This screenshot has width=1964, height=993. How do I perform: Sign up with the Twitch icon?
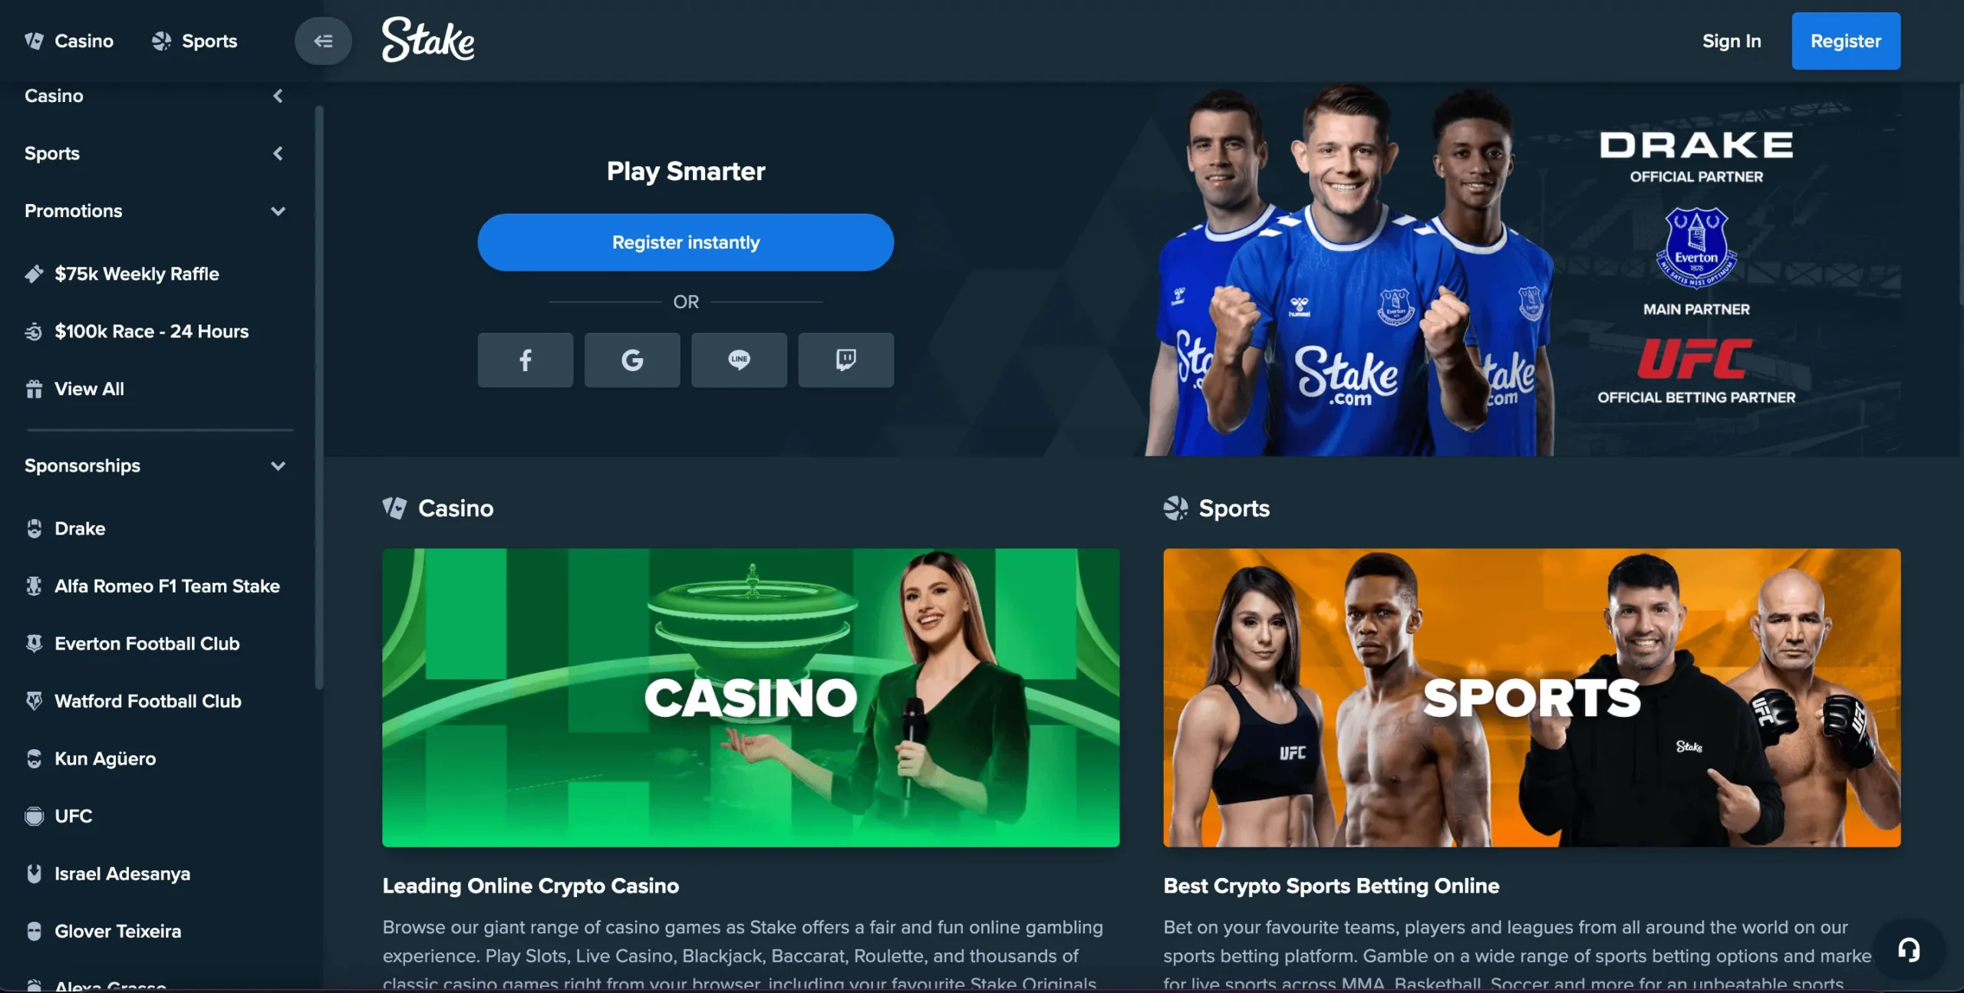tap(845, 360)
